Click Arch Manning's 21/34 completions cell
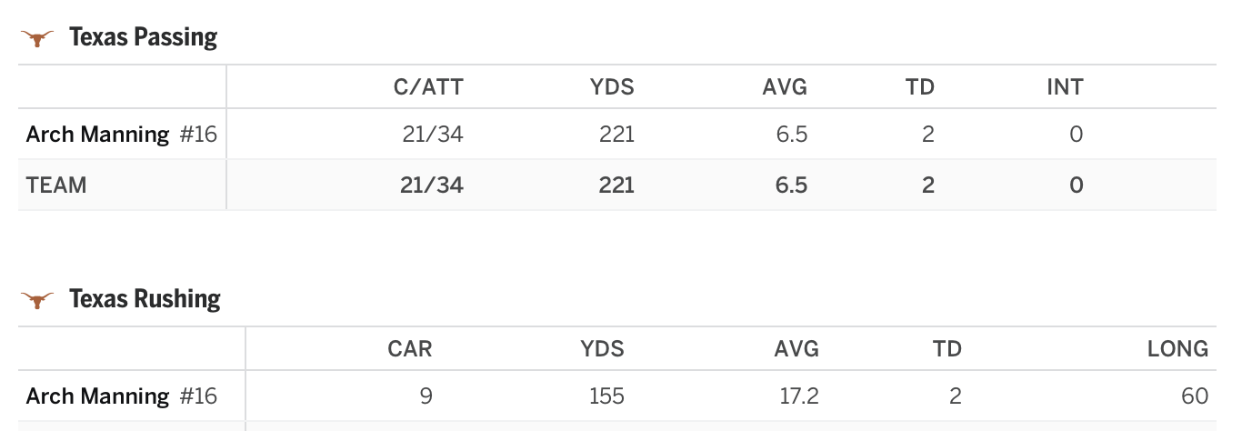This screenshot has height=431, width=1242. (433, 135)
